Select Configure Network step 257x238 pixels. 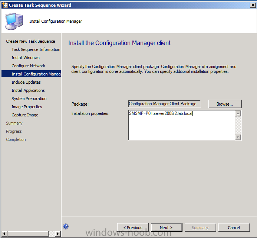[x=28, y=66]
